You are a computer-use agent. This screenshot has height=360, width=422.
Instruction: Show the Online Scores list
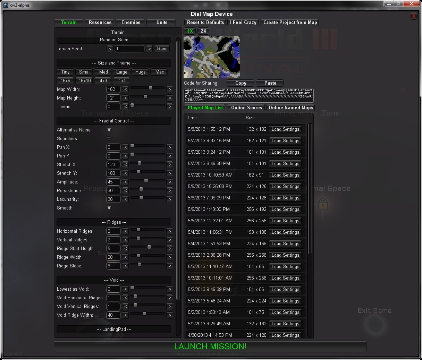(246, 108)
